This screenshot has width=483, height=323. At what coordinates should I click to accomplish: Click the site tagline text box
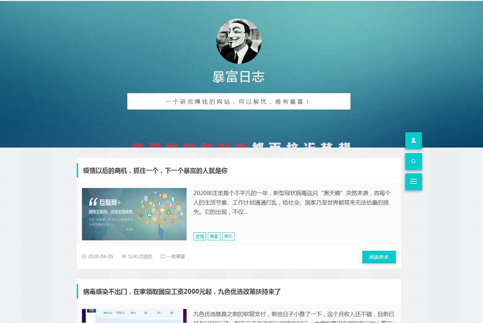239,102
